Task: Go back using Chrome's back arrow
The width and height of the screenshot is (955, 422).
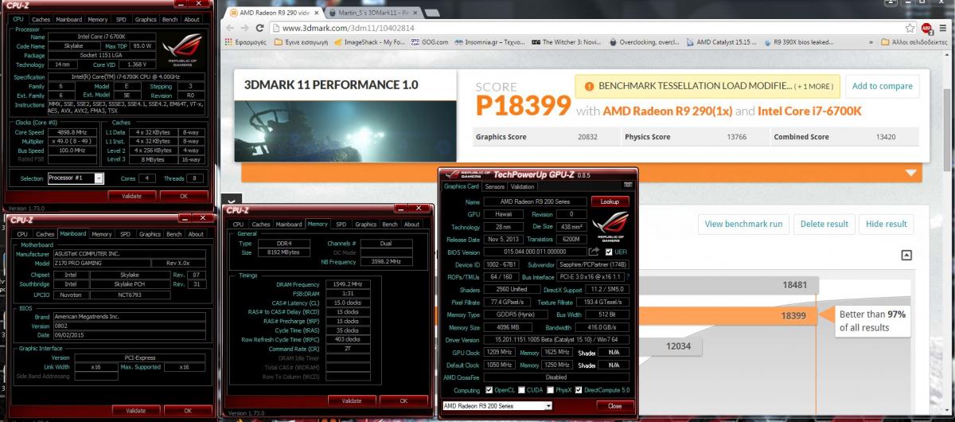Action: pyautogui.click(x=230, y=29)
